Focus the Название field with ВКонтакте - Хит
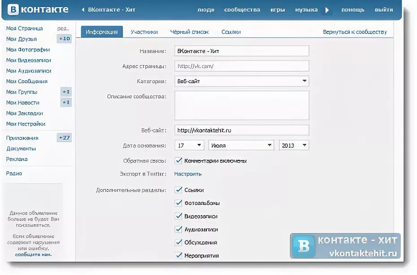The height and width of the screenshot is (275, 417). pos(242,51)
